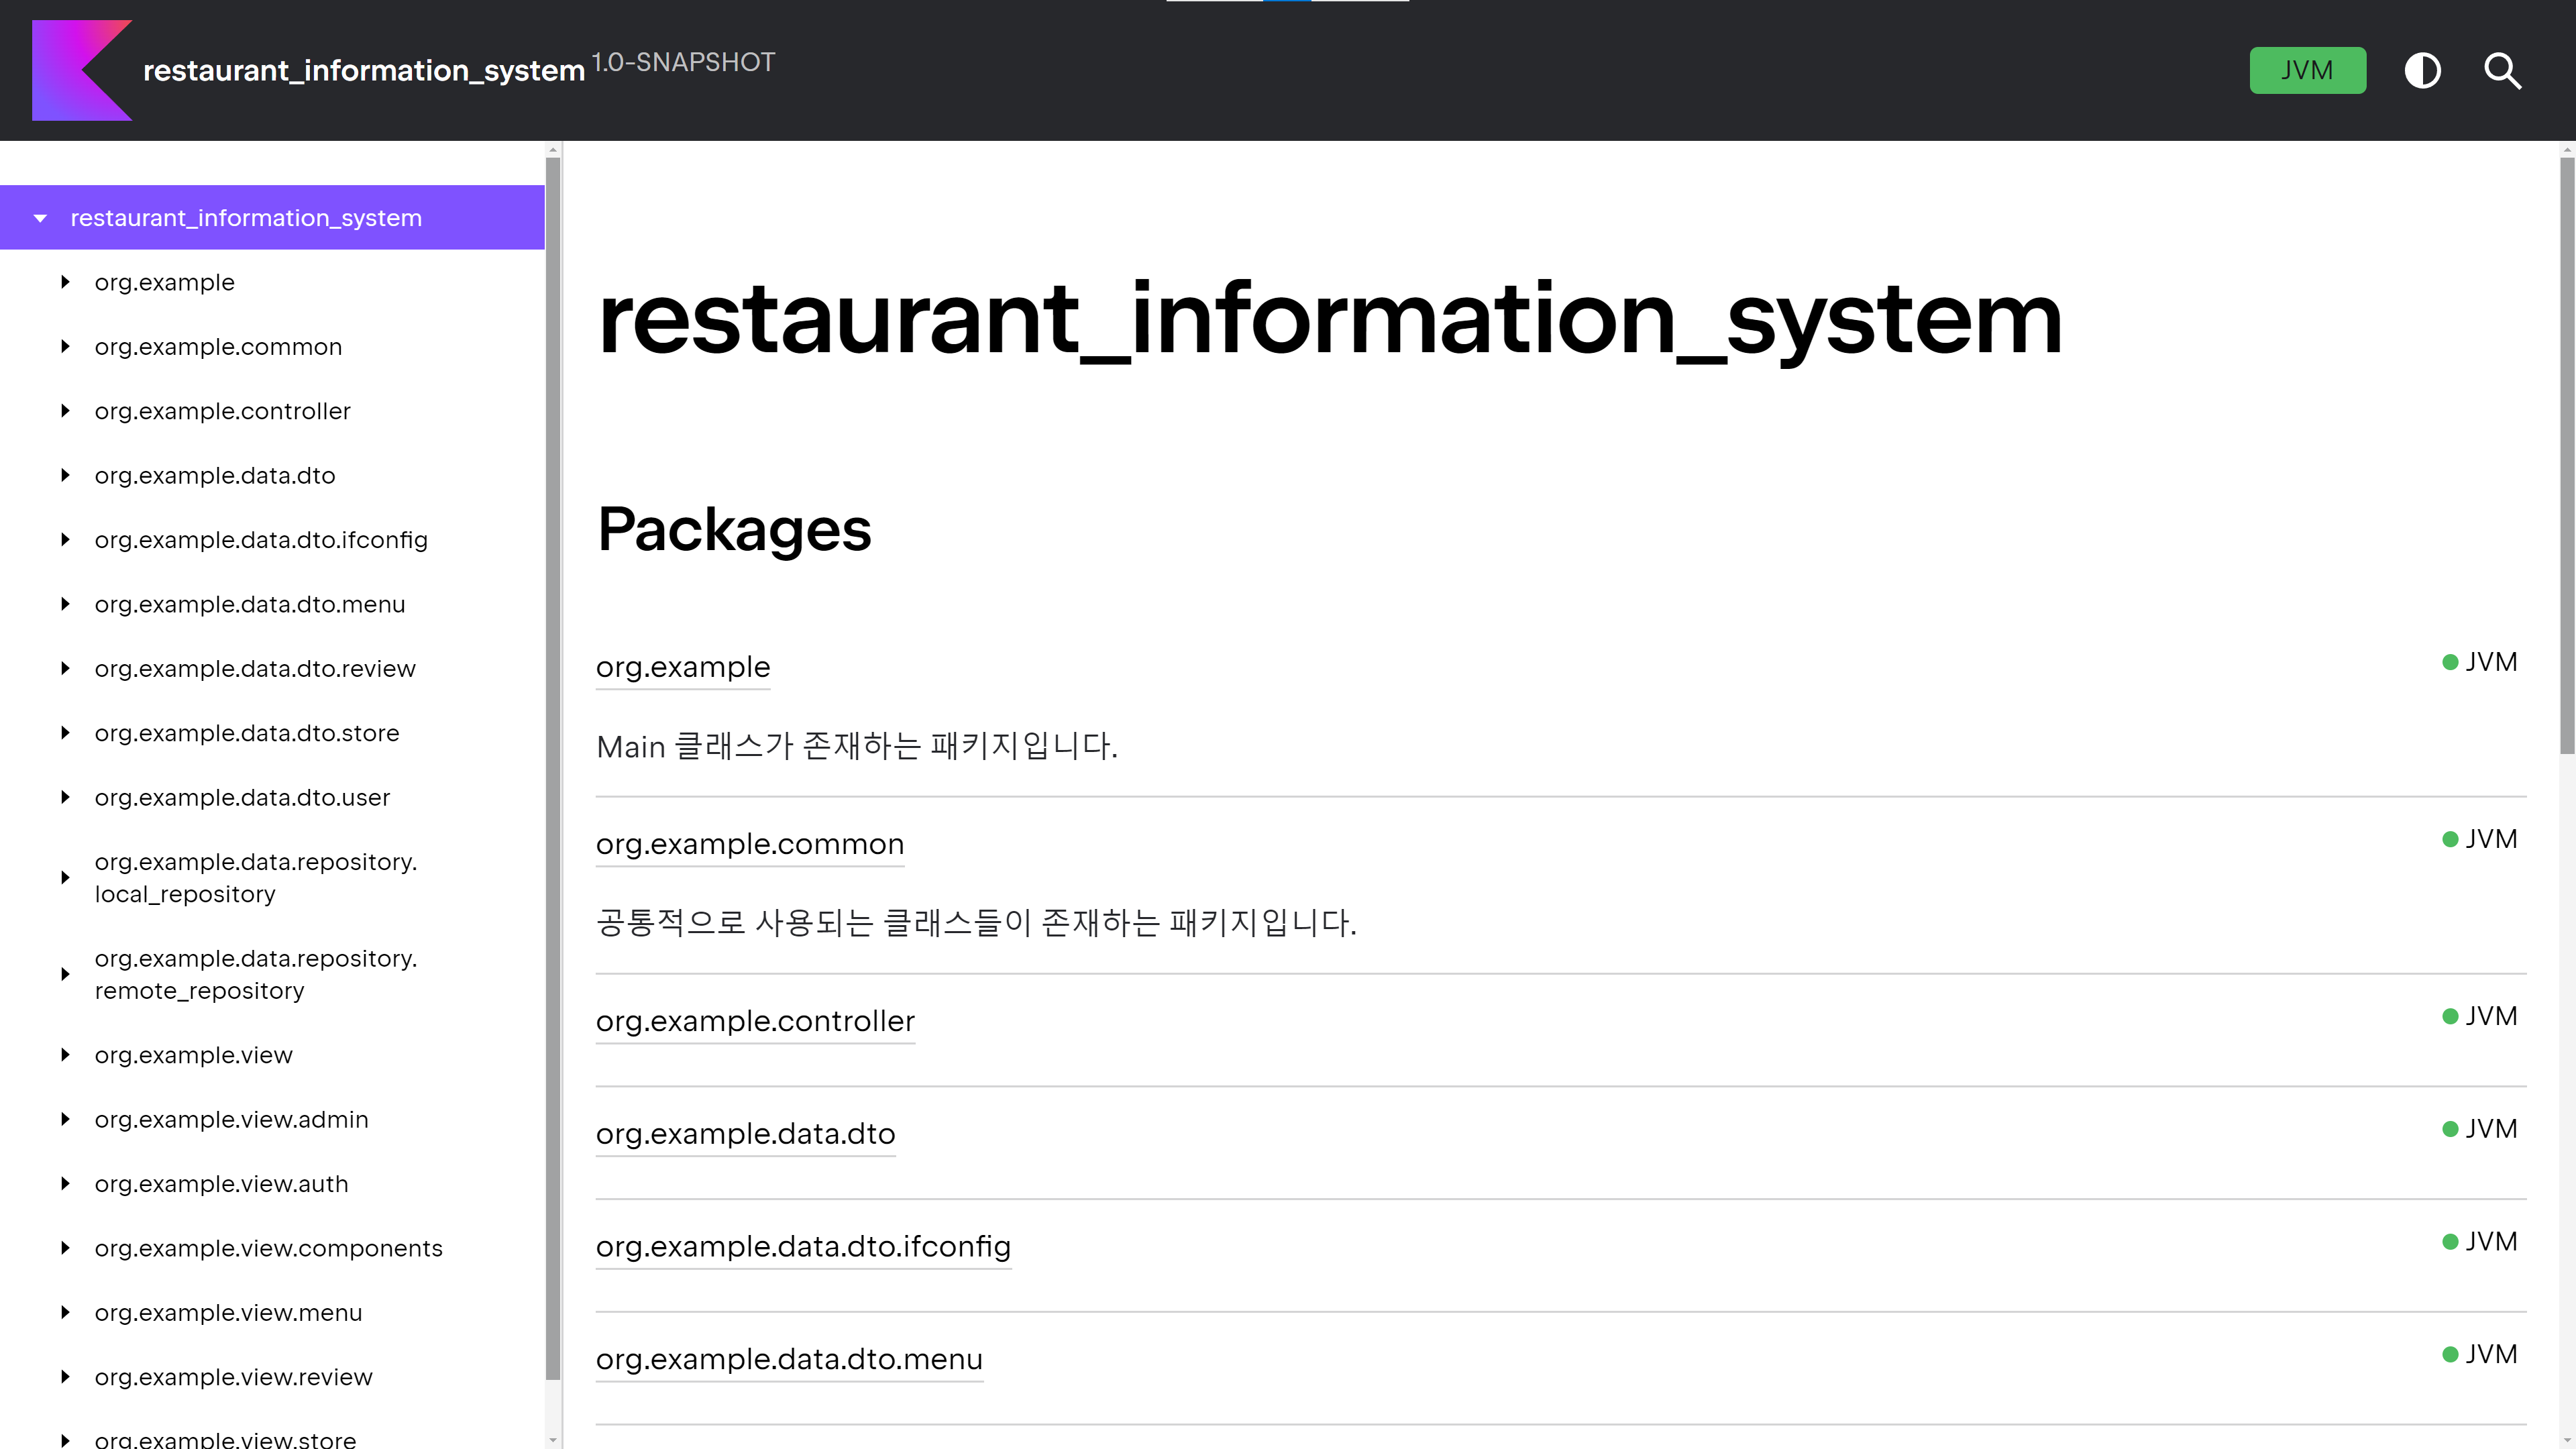The height and width of the screenshot is (1449, 2576).
Task: Collapse the restaurant_information_system root node
Action: point(40,218)
